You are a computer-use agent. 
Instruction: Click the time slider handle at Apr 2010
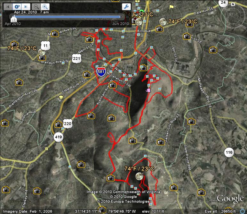click(13, 17)
